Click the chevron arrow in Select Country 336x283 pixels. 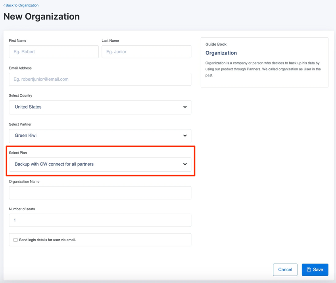[x=185, y=107]
